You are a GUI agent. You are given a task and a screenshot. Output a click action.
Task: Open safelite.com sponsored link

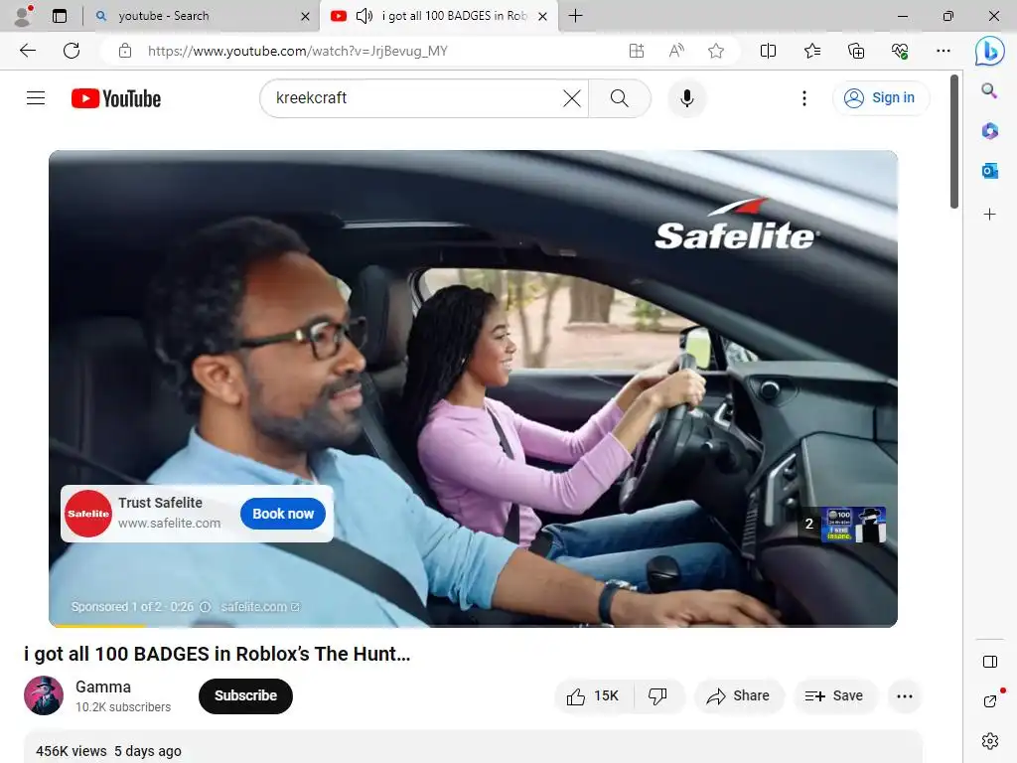click(259, 607)
